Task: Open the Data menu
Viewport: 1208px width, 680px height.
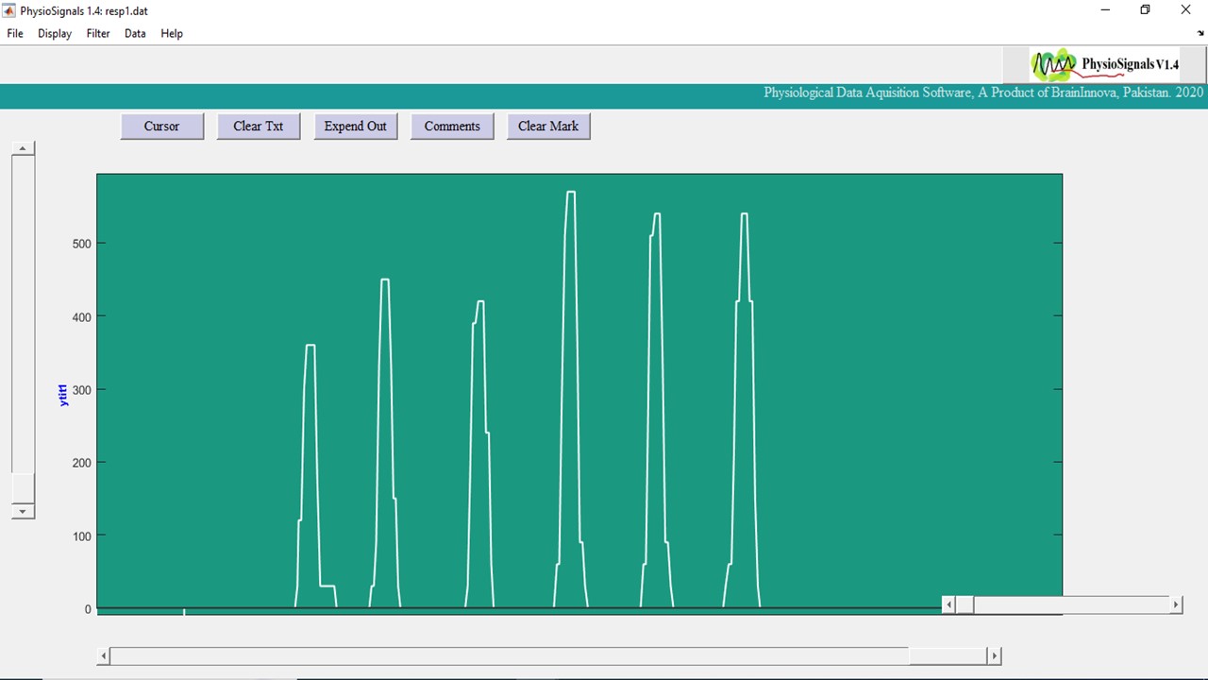Action: (135, 33)
